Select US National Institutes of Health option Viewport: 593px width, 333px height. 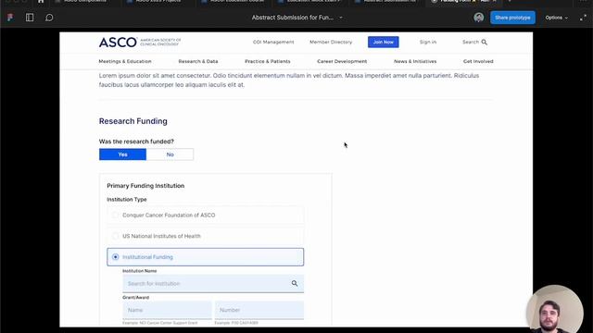[x=205, y=236]
